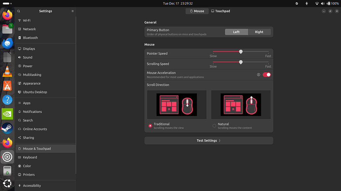The height and width of the screenshot is (191, 341).
Task: Switch to the Touchpad tab
Action: (220, 11)
